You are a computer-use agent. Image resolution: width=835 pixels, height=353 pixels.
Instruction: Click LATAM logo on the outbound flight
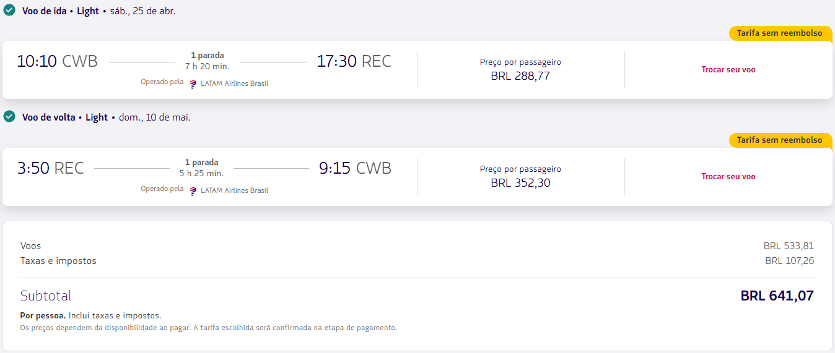[x=193, y=83]
